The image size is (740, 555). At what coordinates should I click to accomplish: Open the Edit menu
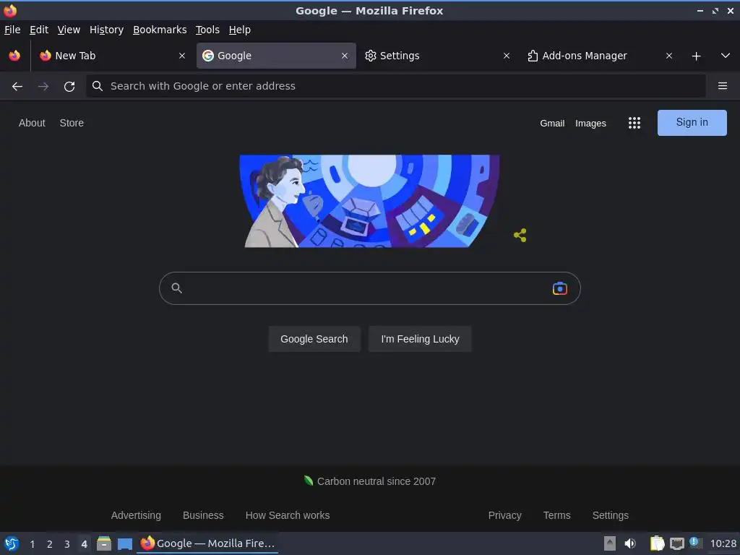(39, 30)
